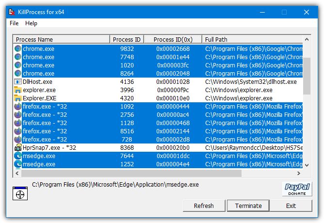Screen dimensions: 324x223
Task: Click the msedge.exe icon for process 7644
Action: tap(18, 156)
